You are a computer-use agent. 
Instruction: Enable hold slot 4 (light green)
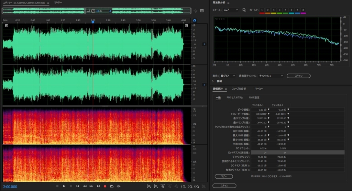[279, 10]
